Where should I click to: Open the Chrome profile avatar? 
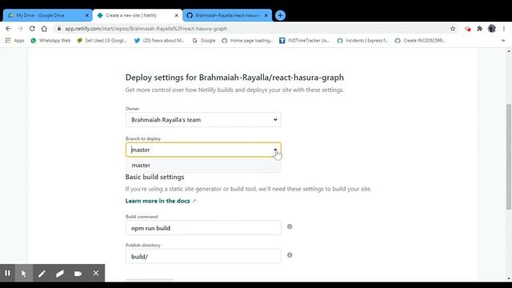point(492,29)
